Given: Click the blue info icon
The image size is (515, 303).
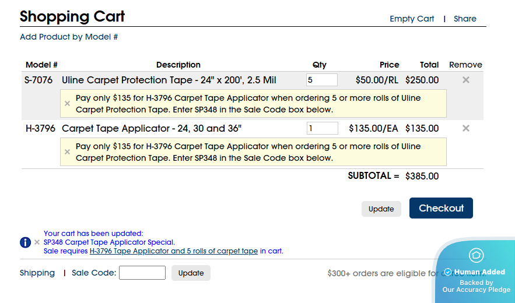Looking at the screenshot, I should [x=25, y=242].
